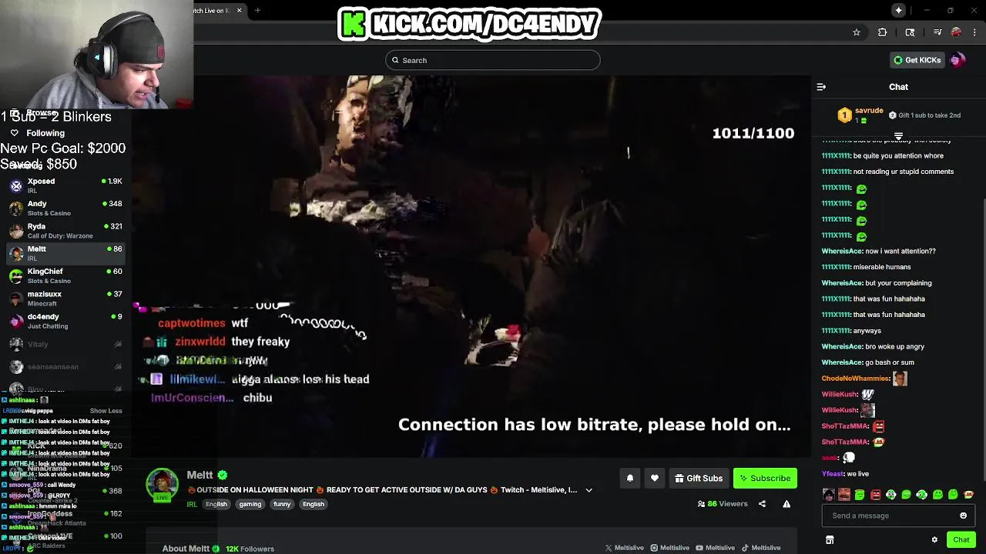Open the emoji picker in message box
Screen dimensions: 986x554
963,516
